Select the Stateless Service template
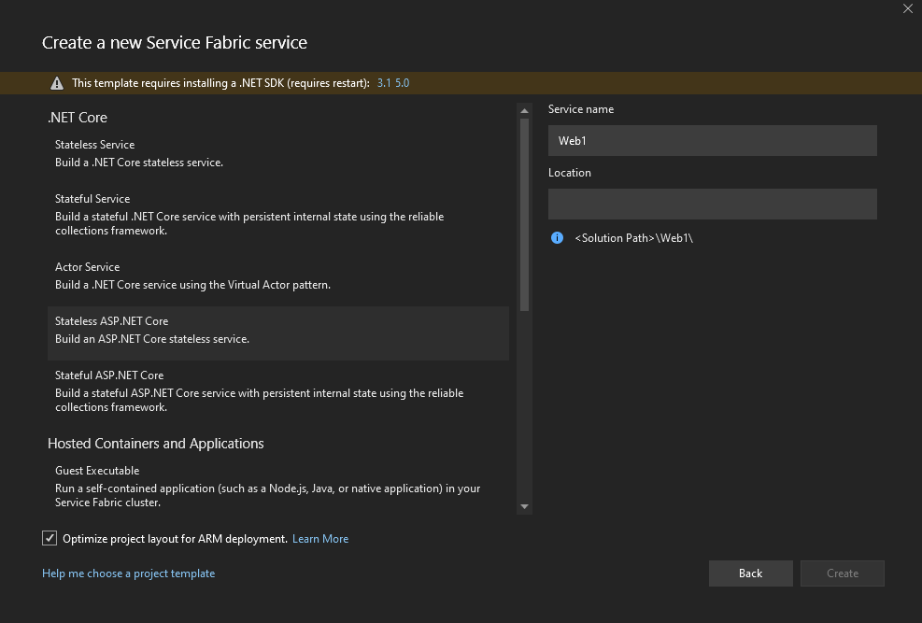 (x=277, y=153)
